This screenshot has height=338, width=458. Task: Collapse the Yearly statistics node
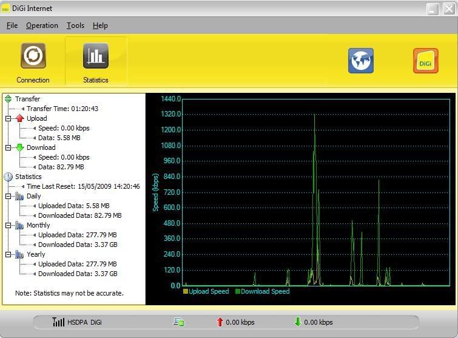coord(8,255)
